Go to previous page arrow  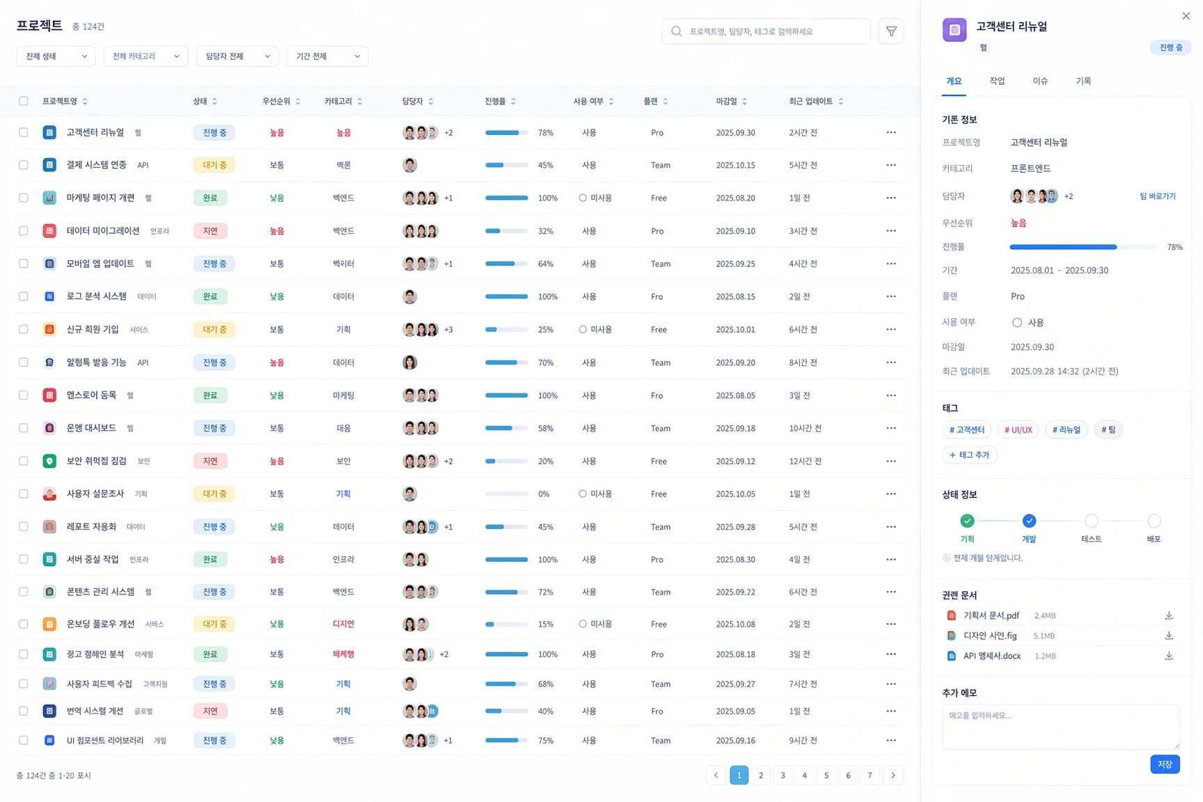tap(716, 775)
